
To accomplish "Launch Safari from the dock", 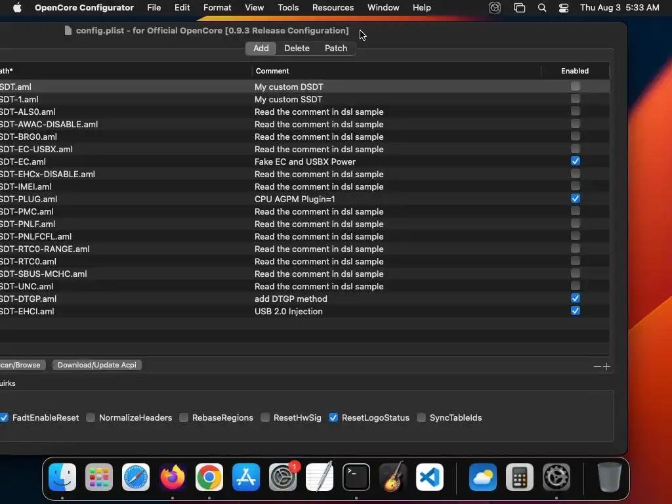I will click(136, 477).
